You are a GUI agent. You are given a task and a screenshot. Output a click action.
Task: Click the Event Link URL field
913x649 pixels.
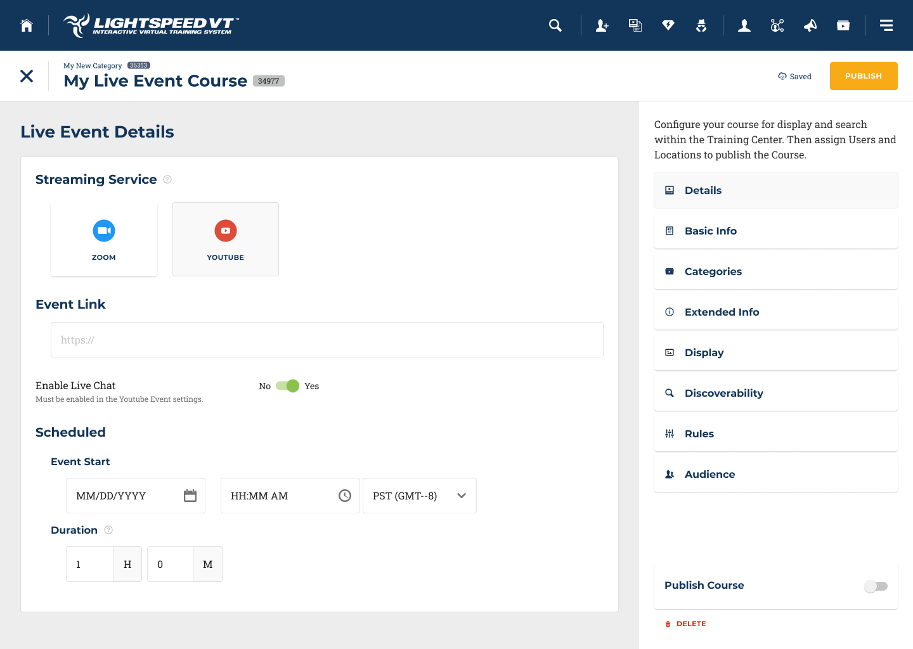(327, 340)
